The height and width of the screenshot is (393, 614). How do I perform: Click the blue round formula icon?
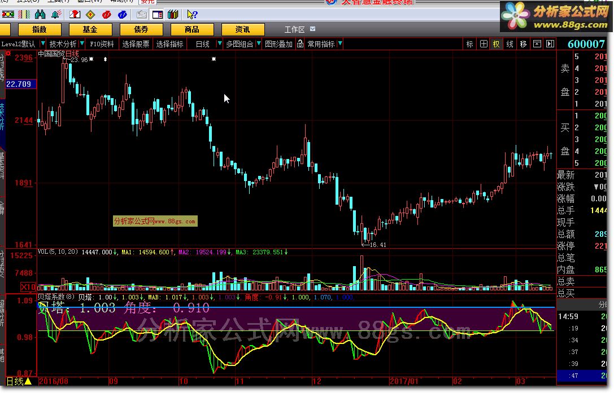[x=122, y=15]
